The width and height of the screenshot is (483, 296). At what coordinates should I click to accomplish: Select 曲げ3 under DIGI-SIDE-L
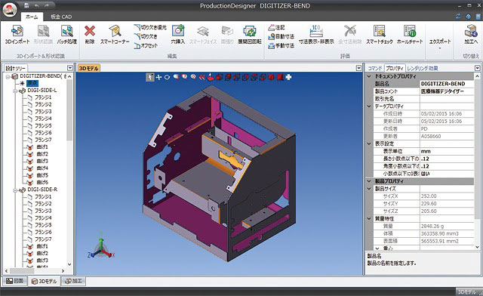pyautogui.click(x=42, y=161)
